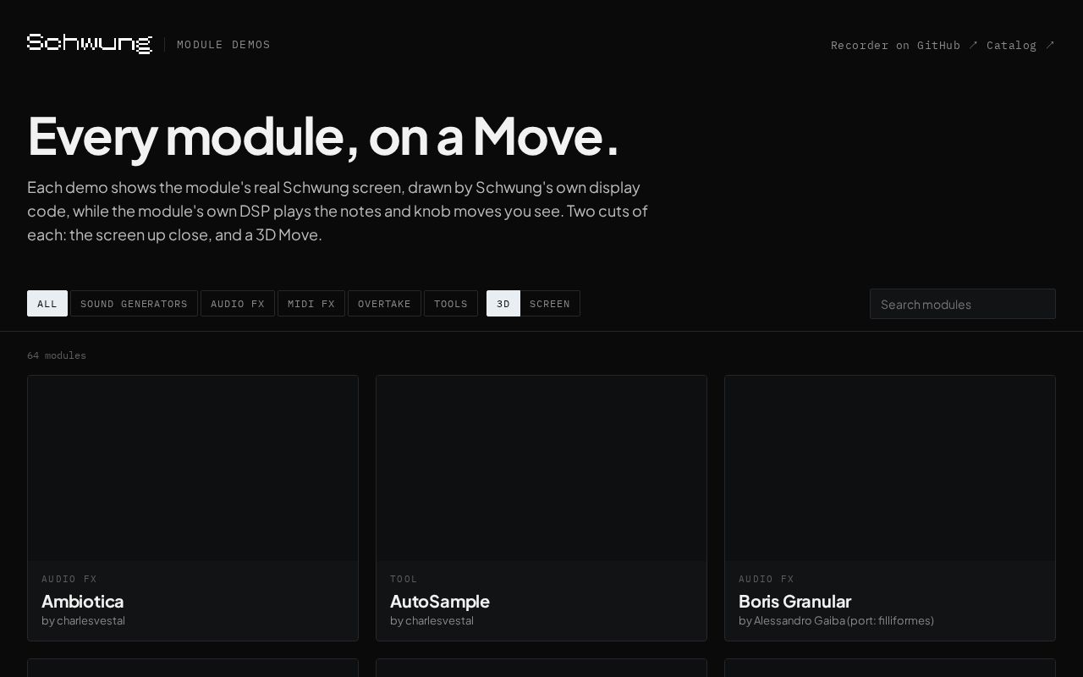Click 'by Alessandro Gaiba (port: filliformes)'

click(x=836, y=620)
